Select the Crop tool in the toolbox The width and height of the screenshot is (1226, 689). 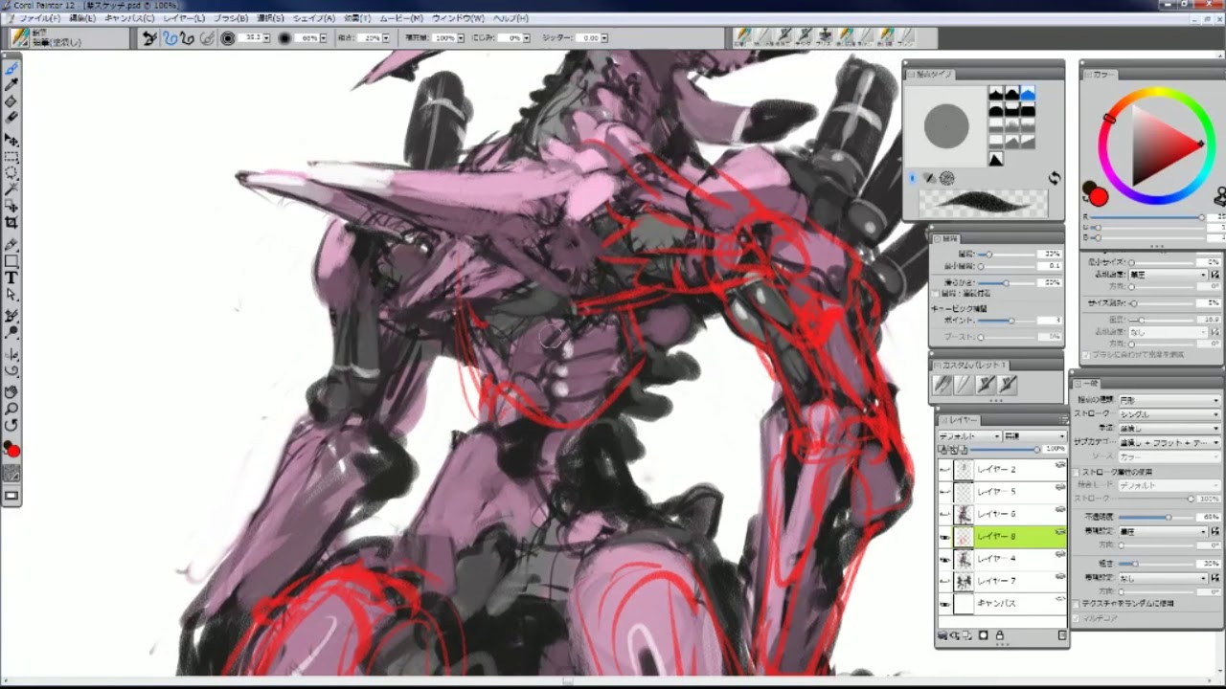11,223
